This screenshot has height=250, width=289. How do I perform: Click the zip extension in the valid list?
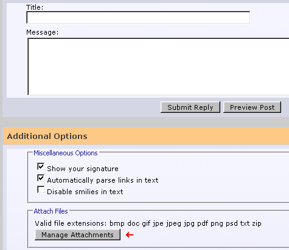pos(257,223)
